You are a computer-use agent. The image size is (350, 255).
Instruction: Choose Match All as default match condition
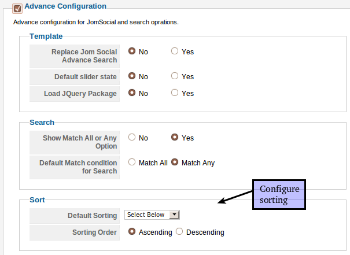pyautogui.click(x=132, y=162)
